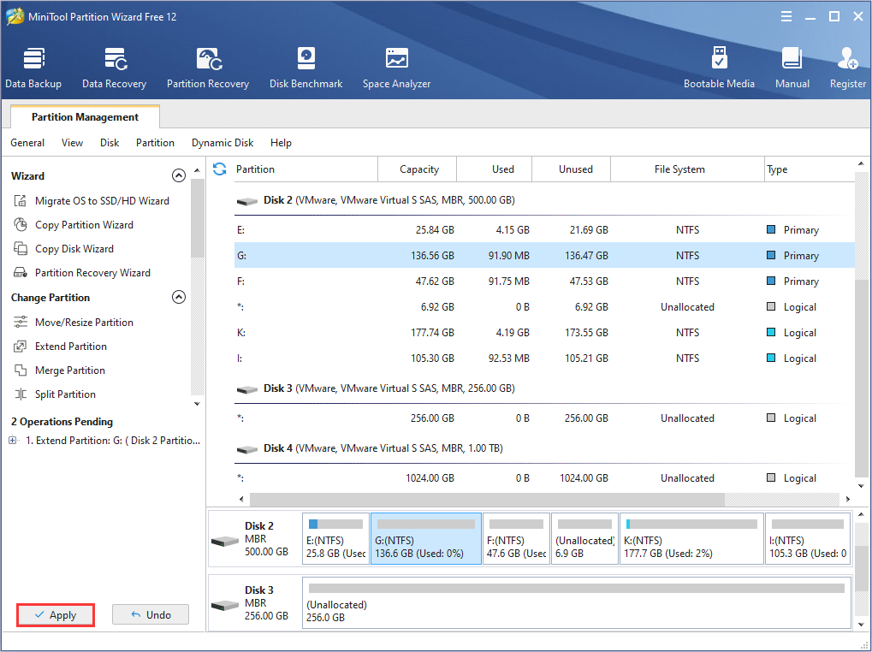
Task: Click the cyan Logical swatch in the K: row
Action: pos(771,332)
